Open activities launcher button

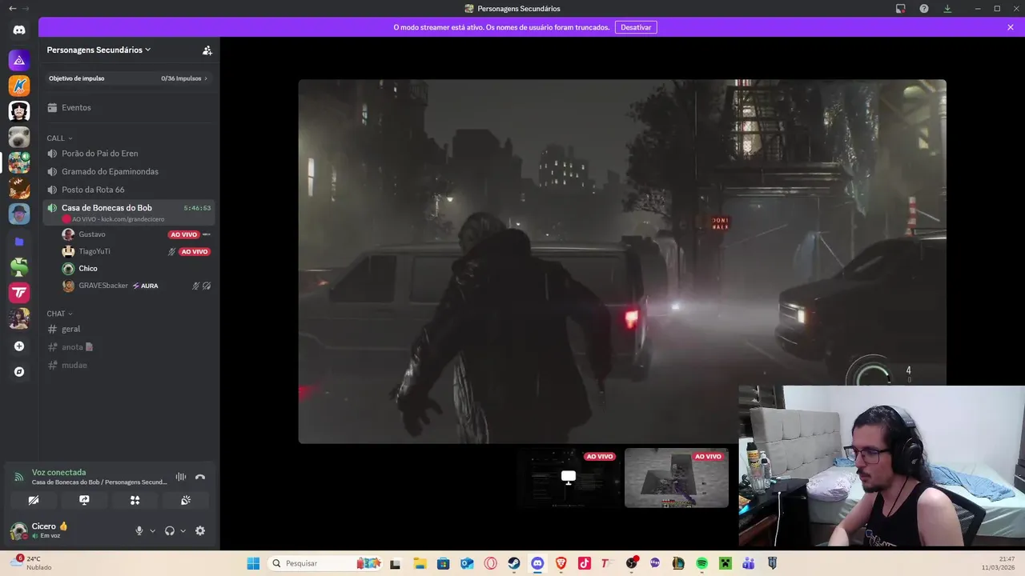tap(135, 500)
